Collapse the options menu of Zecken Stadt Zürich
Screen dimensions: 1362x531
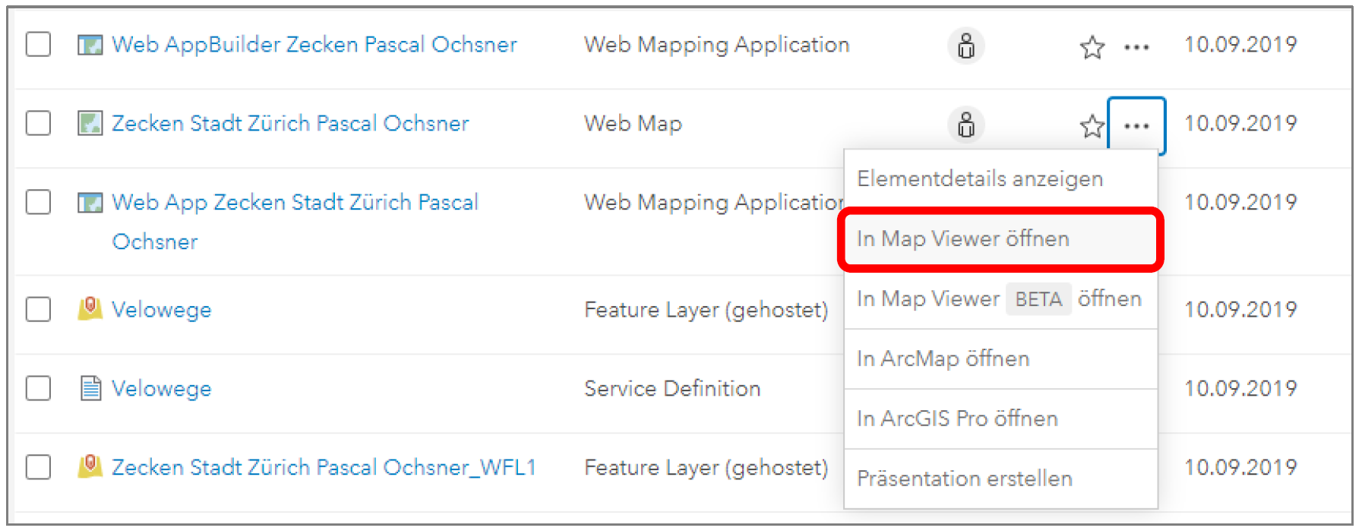1136,126
